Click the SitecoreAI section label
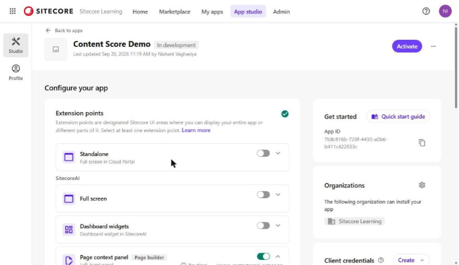 tap(68, 178)
